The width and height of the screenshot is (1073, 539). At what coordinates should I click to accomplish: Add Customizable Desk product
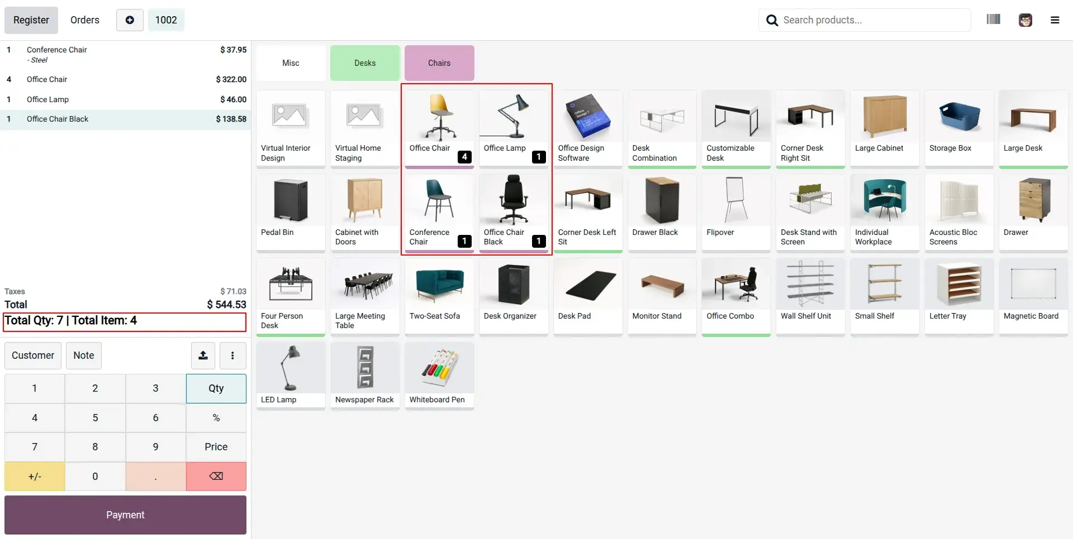click(736, 129)
